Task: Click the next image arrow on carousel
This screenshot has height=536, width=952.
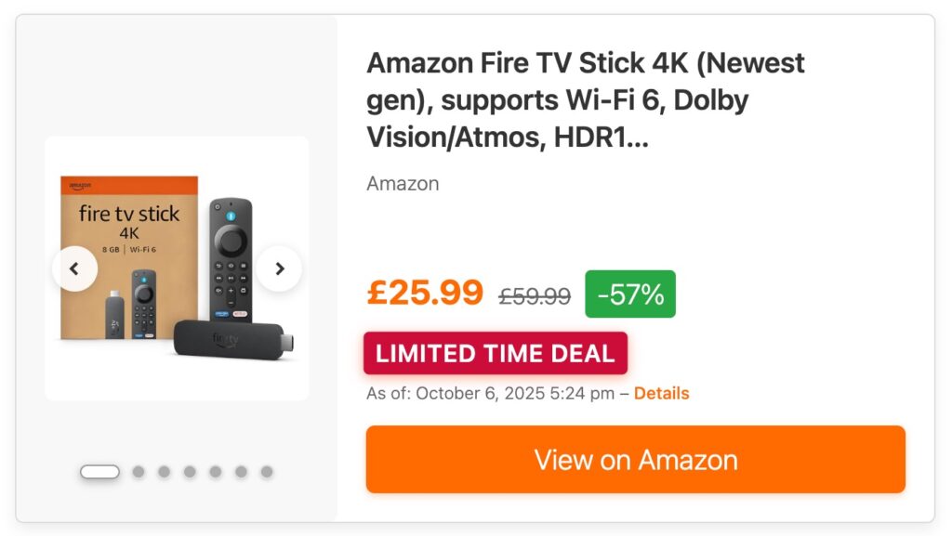Action: point(279,269)
